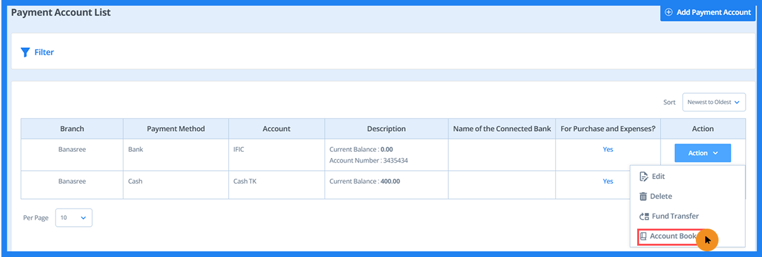Image resolution: width=762 pixels, height=257 pixels.
Task: Click the plus icon beside Add Payment Account
Action: click(669, 13)
